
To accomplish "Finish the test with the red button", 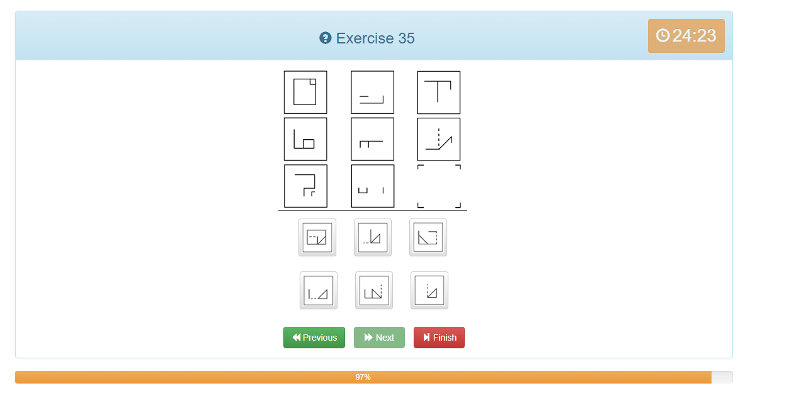I will point(439,338).
